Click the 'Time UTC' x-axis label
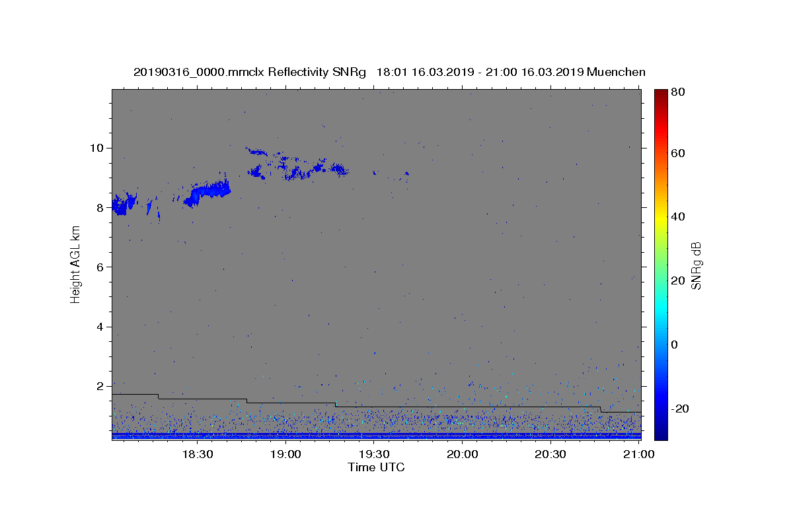The image size is (793, 528). point(376,467)
